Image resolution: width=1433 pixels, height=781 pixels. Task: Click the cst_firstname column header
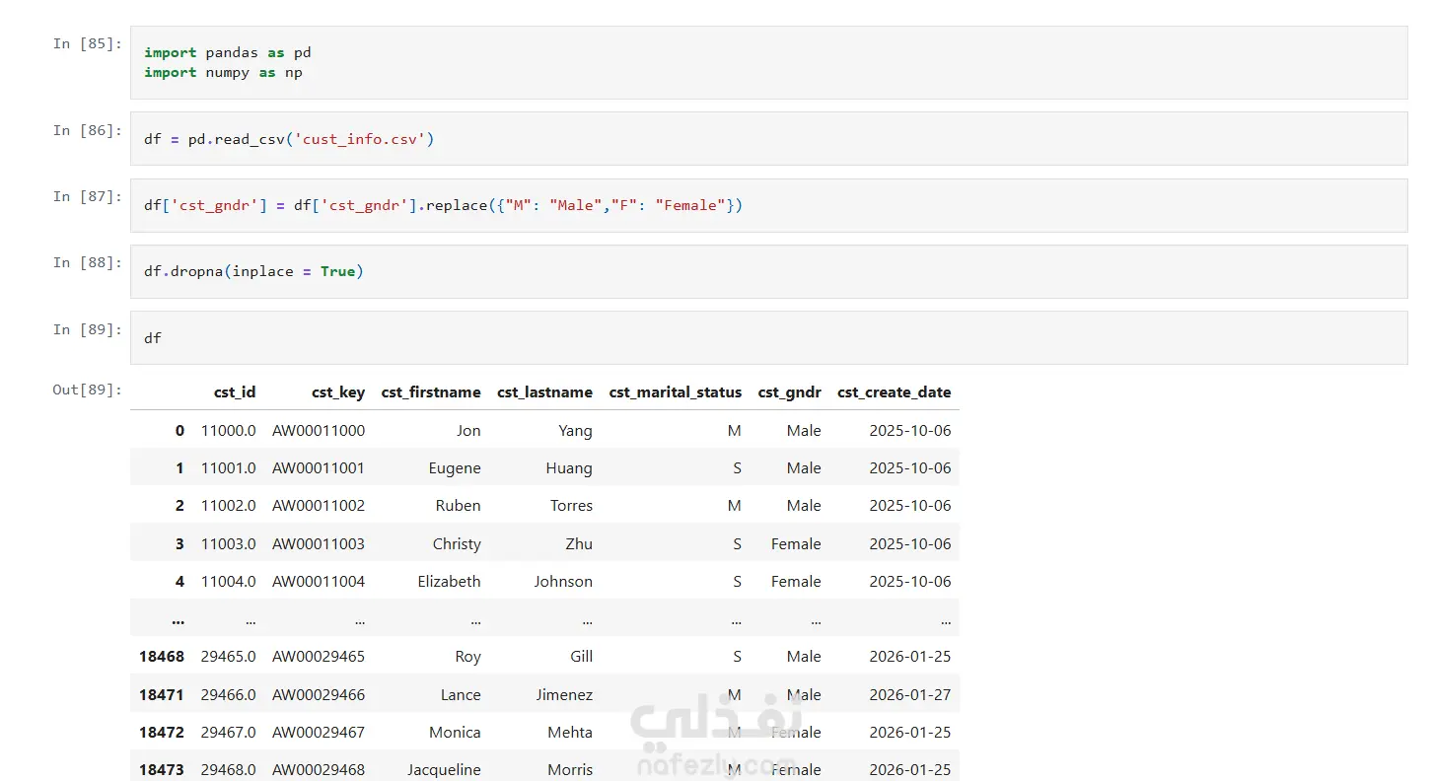point(431,391)
